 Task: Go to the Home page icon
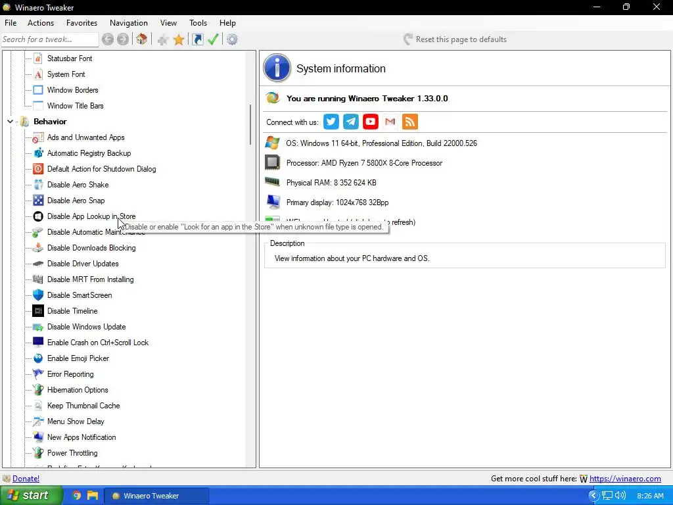pos(142,39)
